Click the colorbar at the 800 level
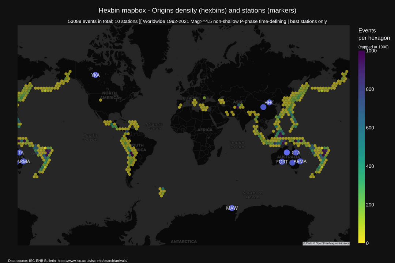This screenshot has width=395, height=263. point(361,89)
